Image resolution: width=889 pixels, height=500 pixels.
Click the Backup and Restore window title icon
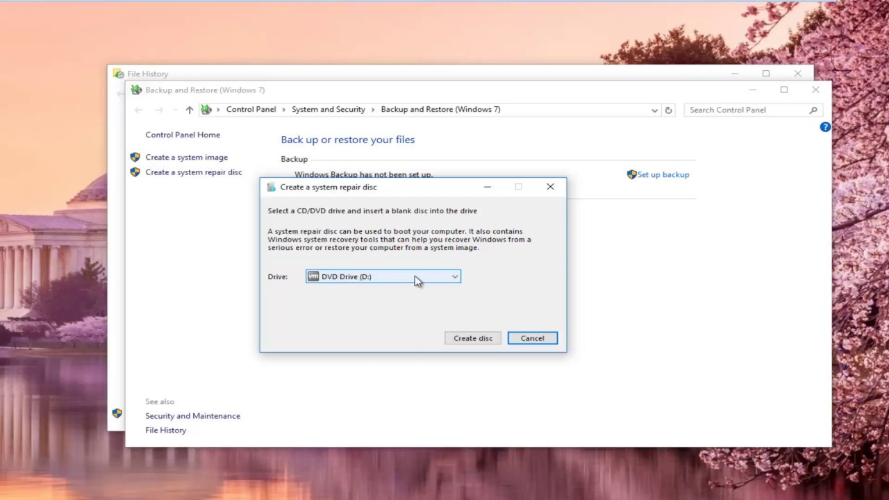pos(136,90)
